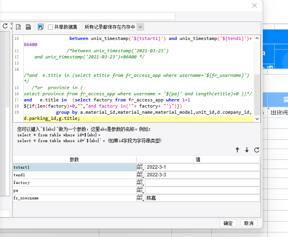The height and width of the screenshot is (237, 288).
Task: Select the tstart1 parameter row
Action: 74,167
